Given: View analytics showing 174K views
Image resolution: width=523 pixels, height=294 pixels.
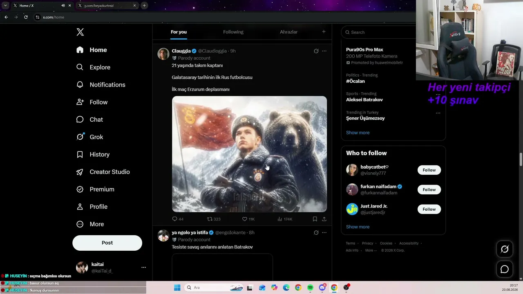Looking at the screenshot, I should [285, 219].
